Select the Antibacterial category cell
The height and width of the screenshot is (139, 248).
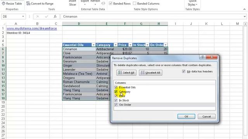(107, 49)
